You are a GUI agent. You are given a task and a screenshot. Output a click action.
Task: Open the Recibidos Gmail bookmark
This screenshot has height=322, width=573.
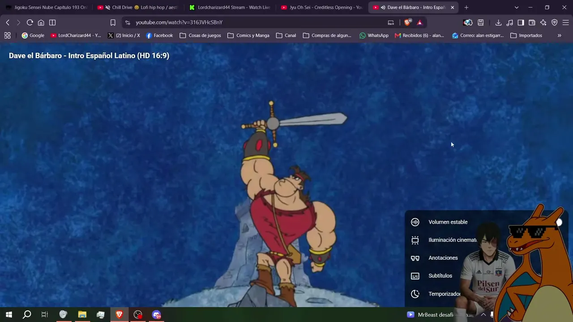(x=419, y=35)
